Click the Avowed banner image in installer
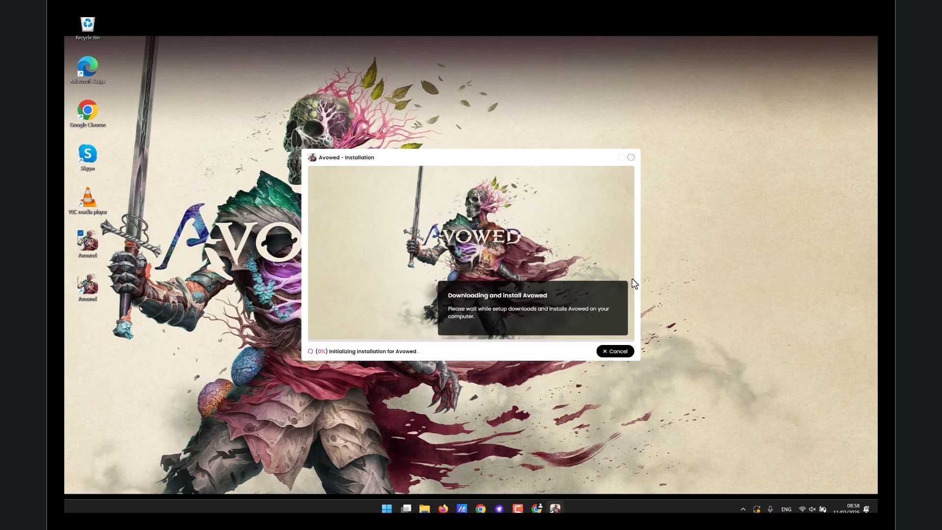The height and width of the screenshot is (530, 942). click(x=471, y=252)
